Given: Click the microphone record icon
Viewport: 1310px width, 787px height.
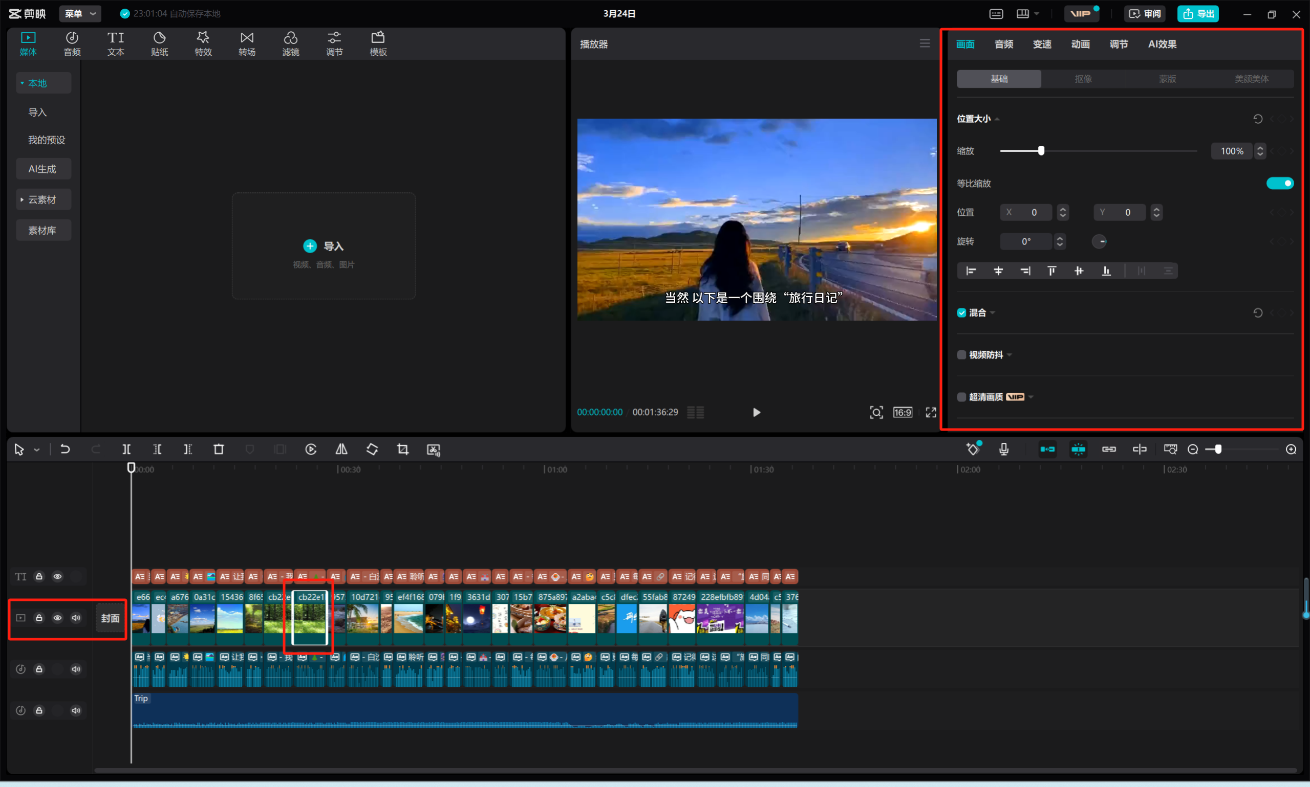Looking at the screenshot, I should (x=1003, y=449).
